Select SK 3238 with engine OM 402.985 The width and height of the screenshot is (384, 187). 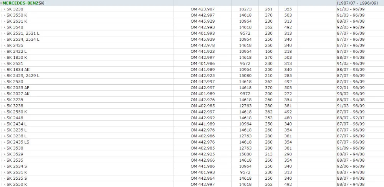pos(15,106)
